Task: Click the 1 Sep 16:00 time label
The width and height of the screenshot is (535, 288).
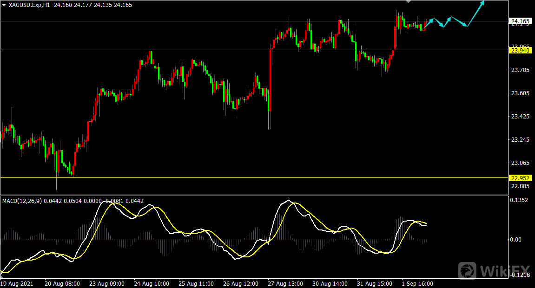Action: [x=417, y=283]
